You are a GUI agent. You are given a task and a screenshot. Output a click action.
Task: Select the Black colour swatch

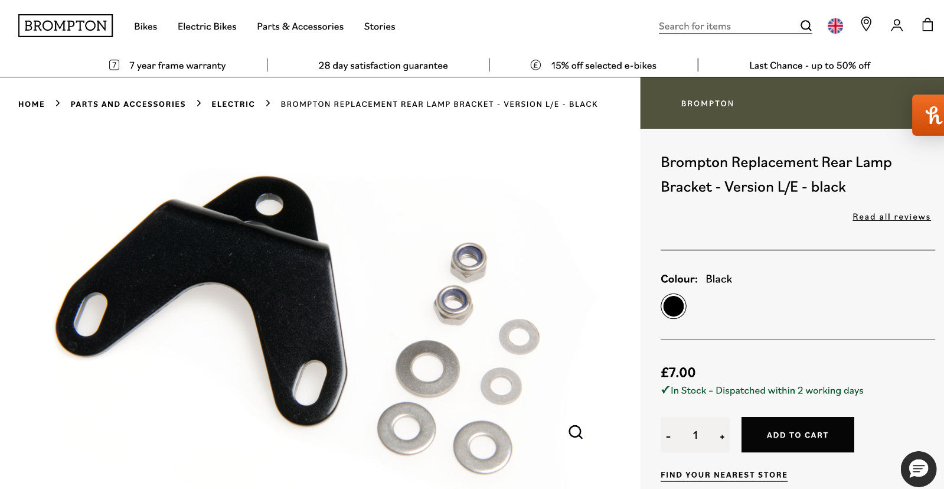pos(674,307)
